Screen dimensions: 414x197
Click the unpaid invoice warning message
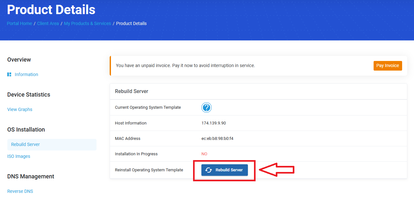tap(185, 65)
